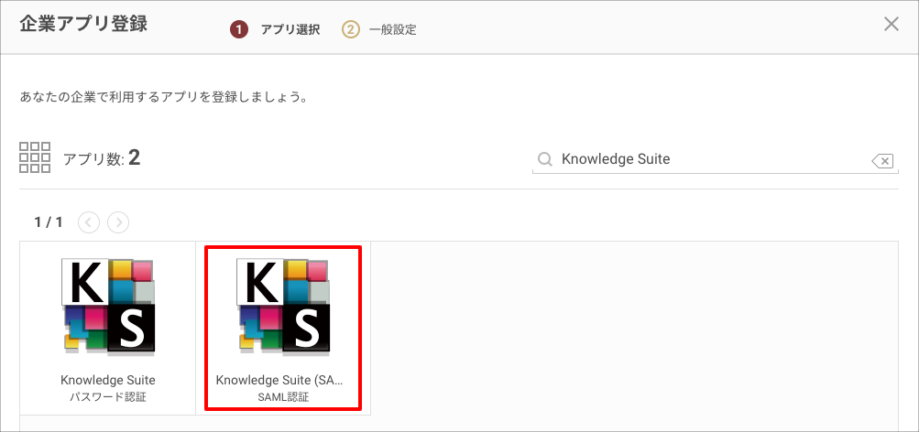This screenshot has height=432, width=919.
Task: Click the search magnifier icon
Action: [x=545, y=159]
